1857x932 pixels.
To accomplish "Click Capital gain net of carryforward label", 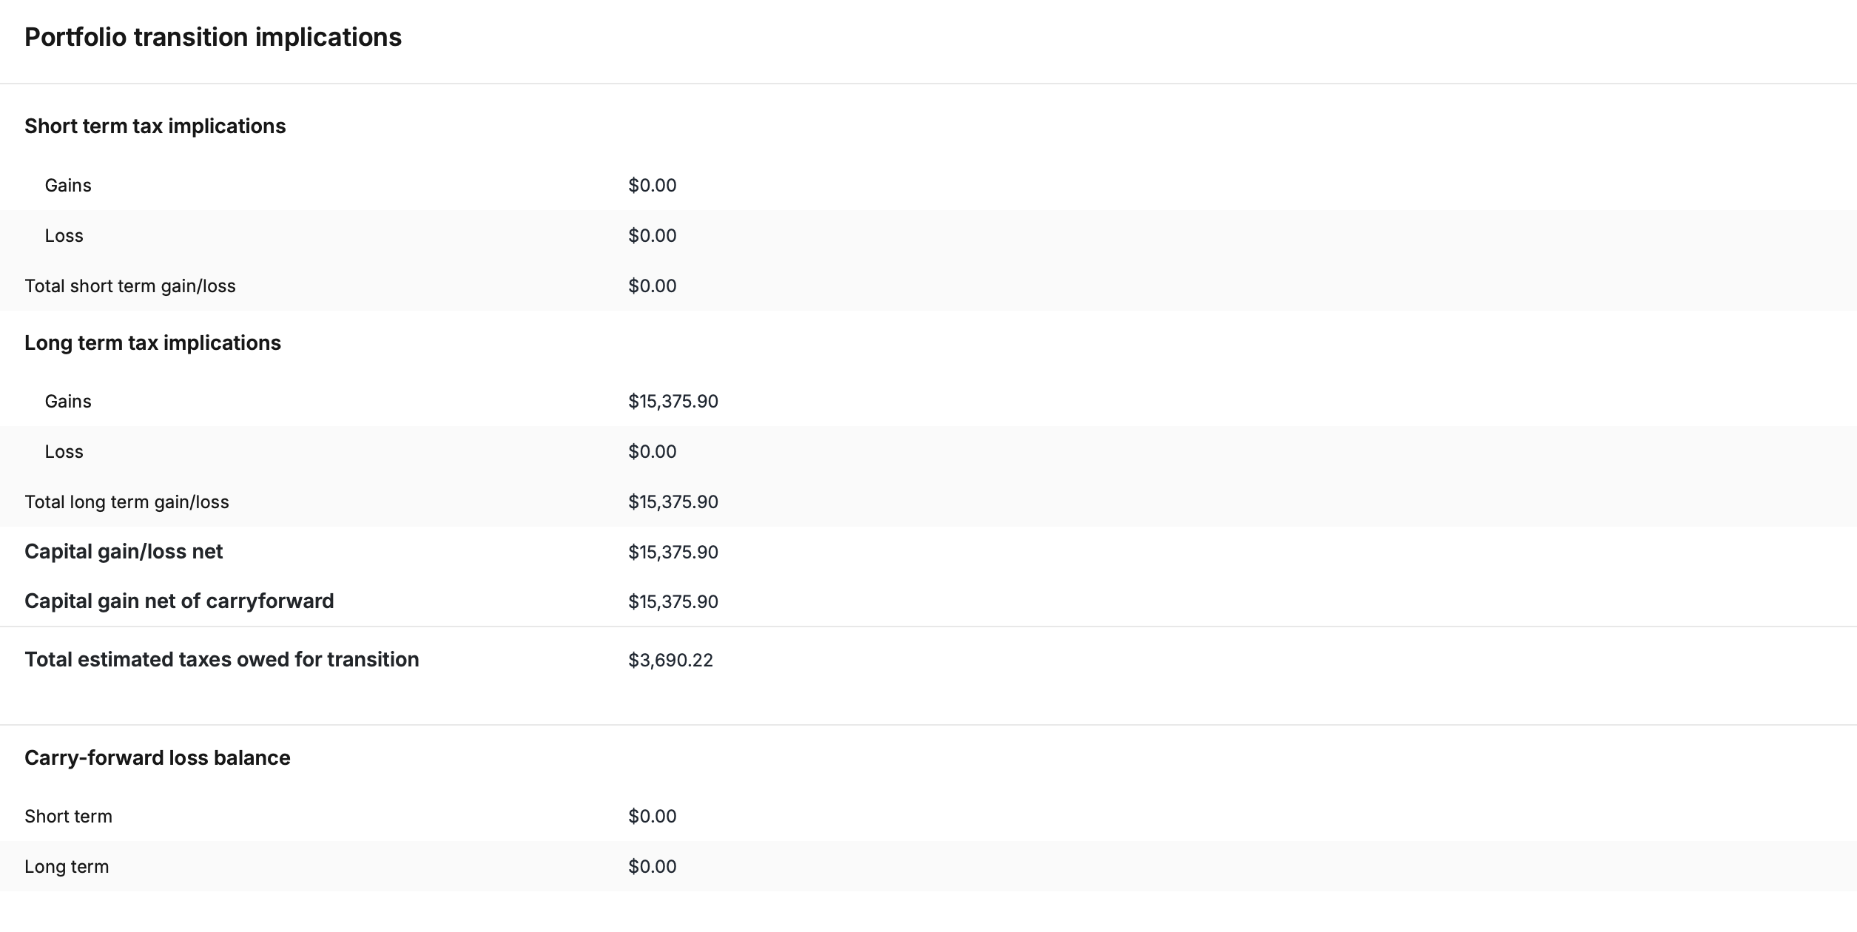I will pyautogui.click(x=179, y=601).
